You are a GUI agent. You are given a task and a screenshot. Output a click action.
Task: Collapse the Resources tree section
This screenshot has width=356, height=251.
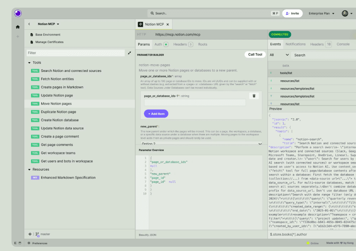29,169
